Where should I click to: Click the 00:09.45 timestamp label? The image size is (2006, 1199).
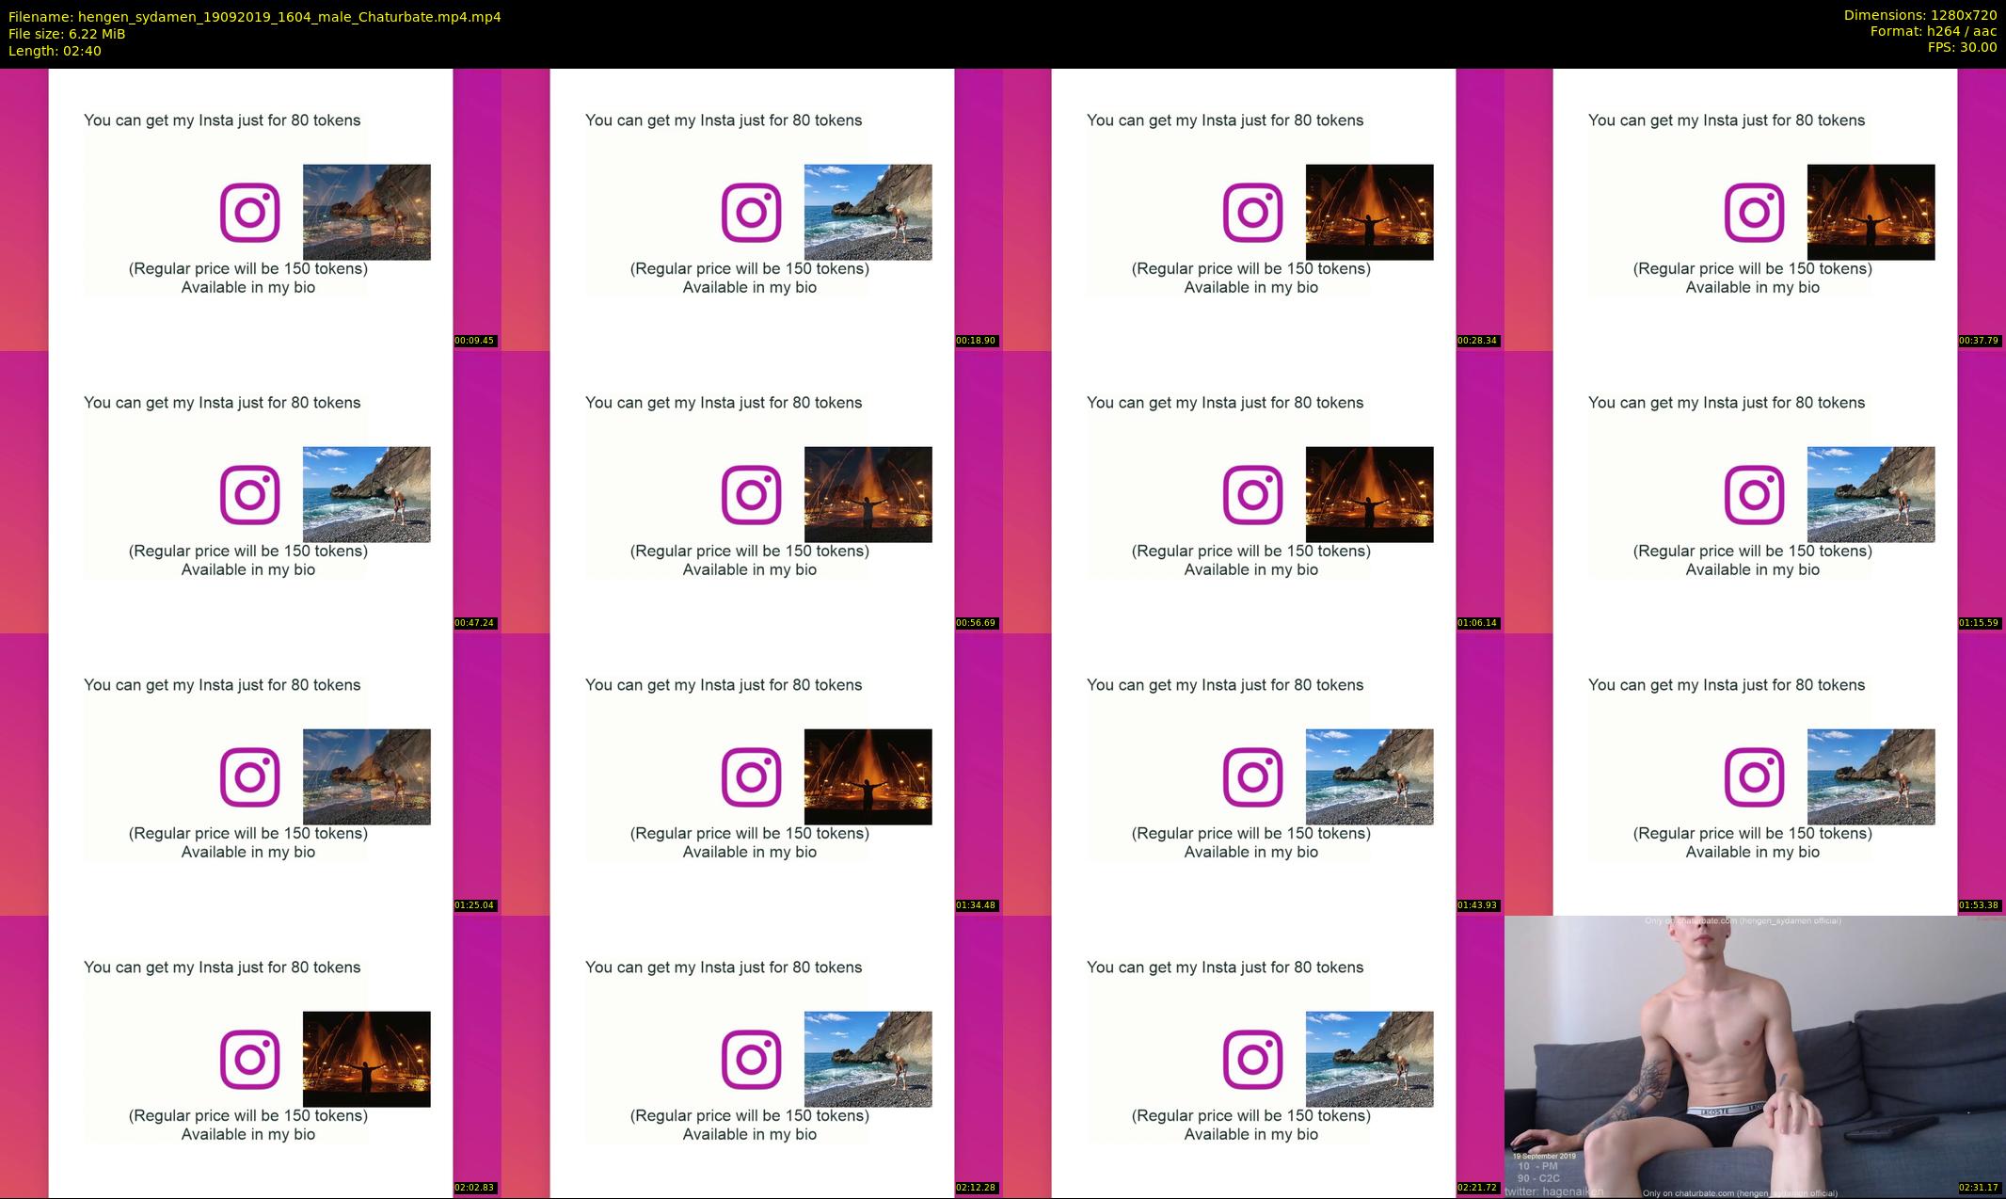point(474,341)
